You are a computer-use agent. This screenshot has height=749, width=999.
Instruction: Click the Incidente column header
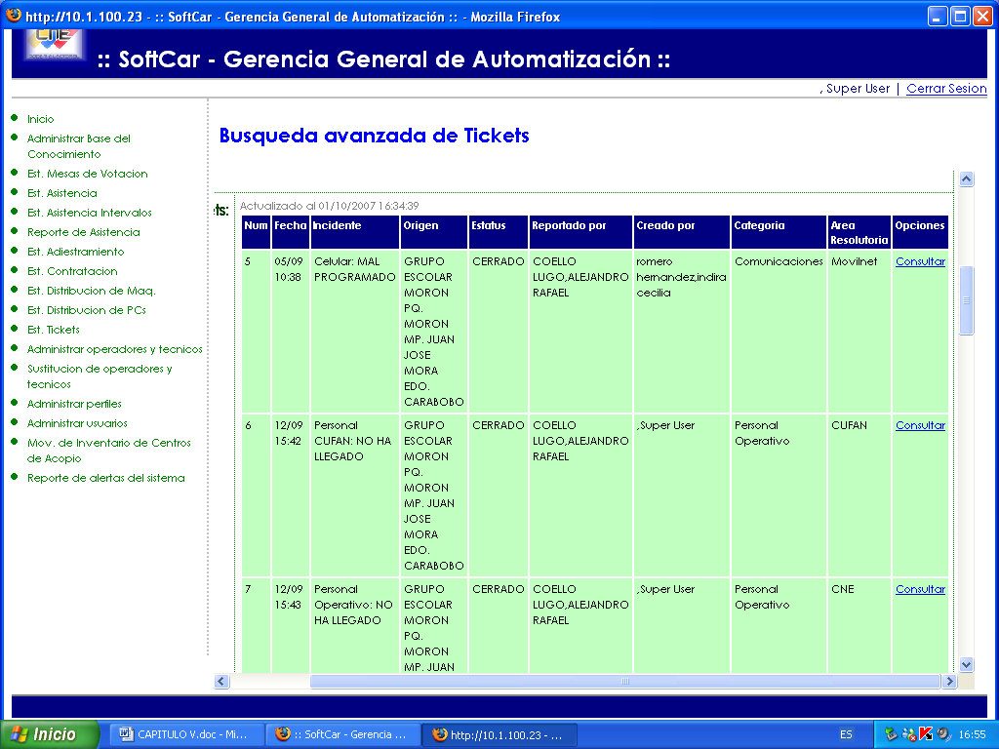(x=355, y=232)
